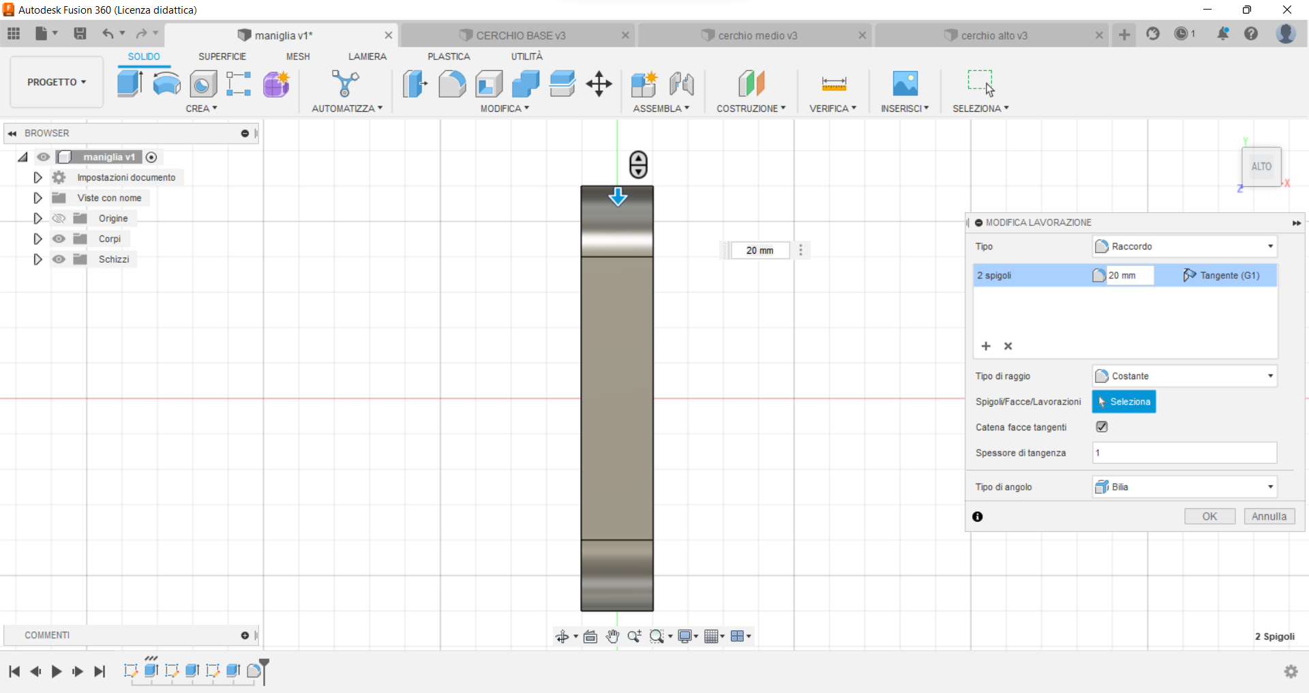Expand the Corpi folder

click(x=37, y=239)
